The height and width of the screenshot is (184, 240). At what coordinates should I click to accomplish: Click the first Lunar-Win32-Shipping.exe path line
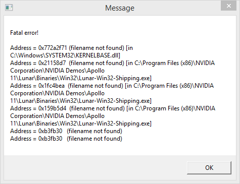[81, 78]
